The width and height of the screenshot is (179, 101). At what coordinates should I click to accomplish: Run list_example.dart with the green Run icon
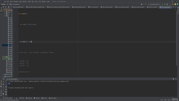[162, 4]
